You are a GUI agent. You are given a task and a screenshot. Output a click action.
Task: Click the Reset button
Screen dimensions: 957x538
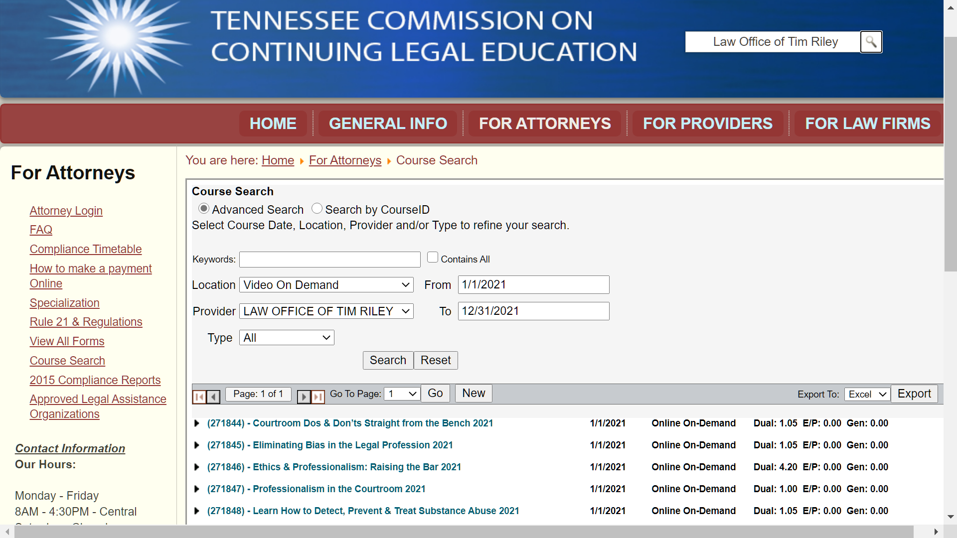pyautogui.click(x=435, y=360)
